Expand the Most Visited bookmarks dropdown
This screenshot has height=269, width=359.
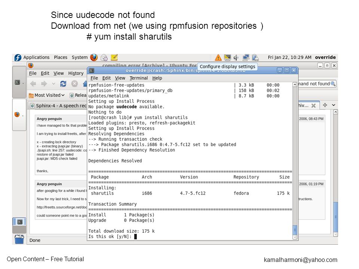pos(47,95)
